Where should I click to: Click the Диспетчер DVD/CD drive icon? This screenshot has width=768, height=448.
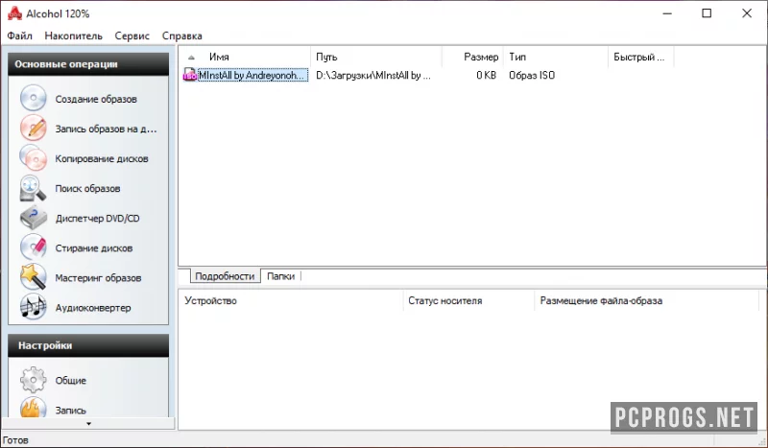pyautogui.click(x=33, y=218)
